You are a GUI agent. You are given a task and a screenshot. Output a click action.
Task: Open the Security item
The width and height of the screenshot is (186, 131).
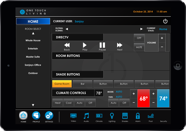click(163, 121)
